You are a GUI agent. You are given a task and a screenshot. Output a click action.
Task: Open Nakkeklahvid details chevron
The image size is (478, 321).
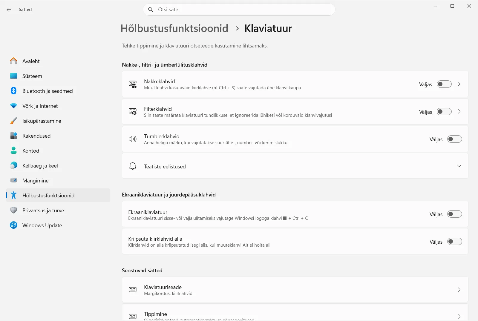point(459,84)
